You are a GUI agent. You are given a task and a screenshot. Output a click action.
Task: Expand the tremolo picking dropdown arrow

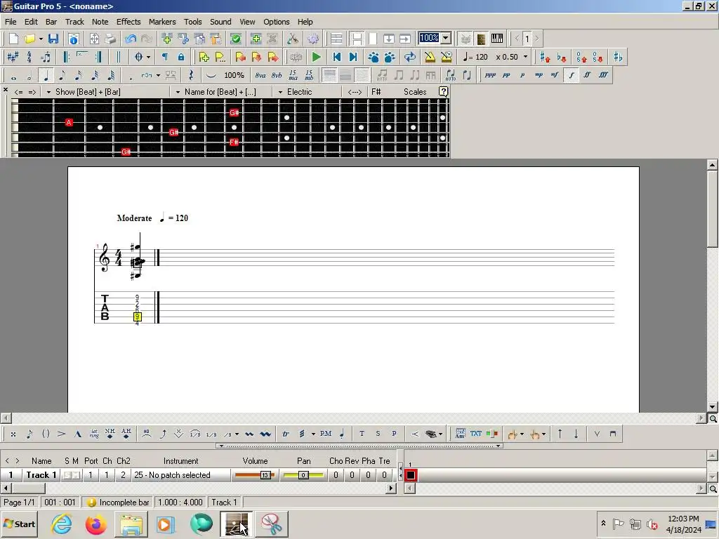click(313, 434)
